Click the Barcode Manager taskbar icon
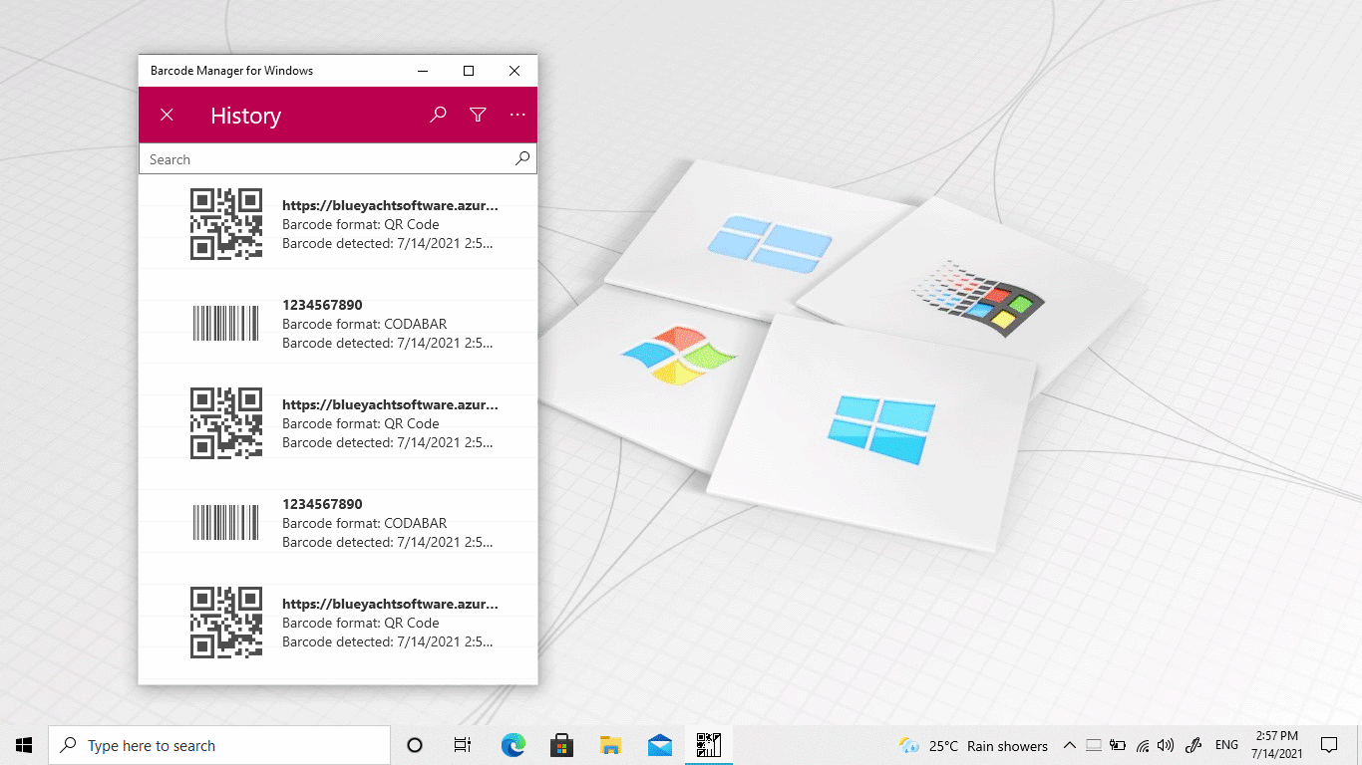The image size is (1362, 765). pyautogui.click(x=708, y=745)
